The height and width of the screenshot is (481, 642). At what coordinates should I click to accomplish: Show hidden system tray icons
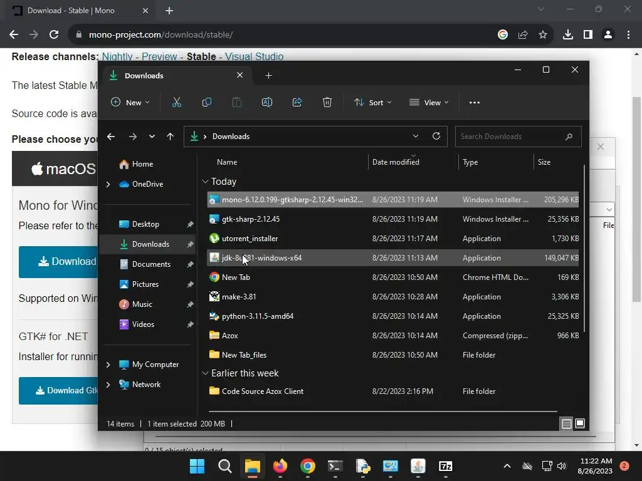[x=507, y=466]
